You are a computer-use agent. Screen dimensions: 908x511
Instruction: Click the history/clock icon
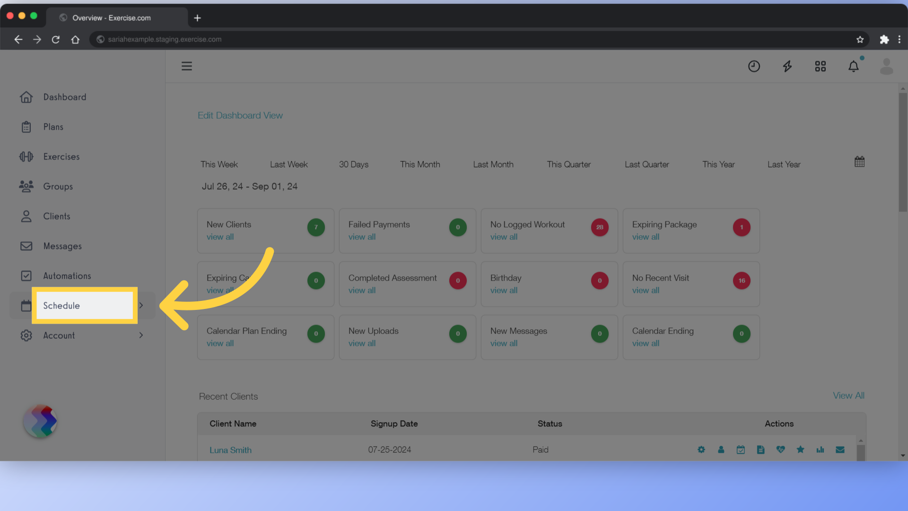click(754, 66)
